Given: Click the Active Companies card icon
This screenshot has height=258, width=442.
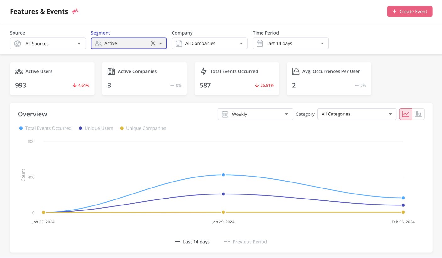Looking at the screenshot, I should point(111,71).
